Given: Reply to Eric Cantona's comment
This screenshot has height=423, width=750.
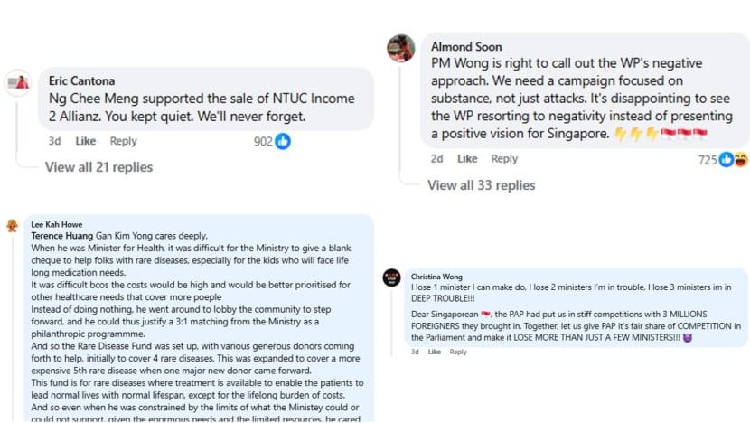Looking at the screenshot, I should pos(123,141).
